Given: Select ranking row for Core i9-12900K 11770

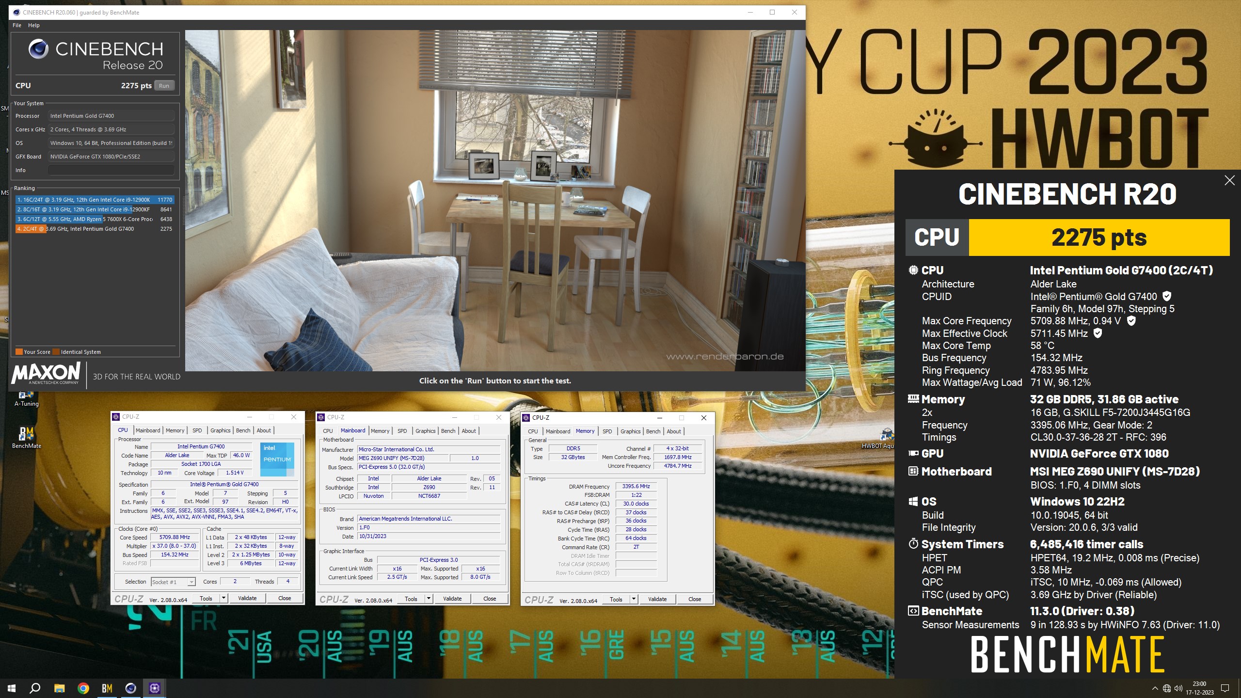Looking at the screenshot, I should coord(95,200).
